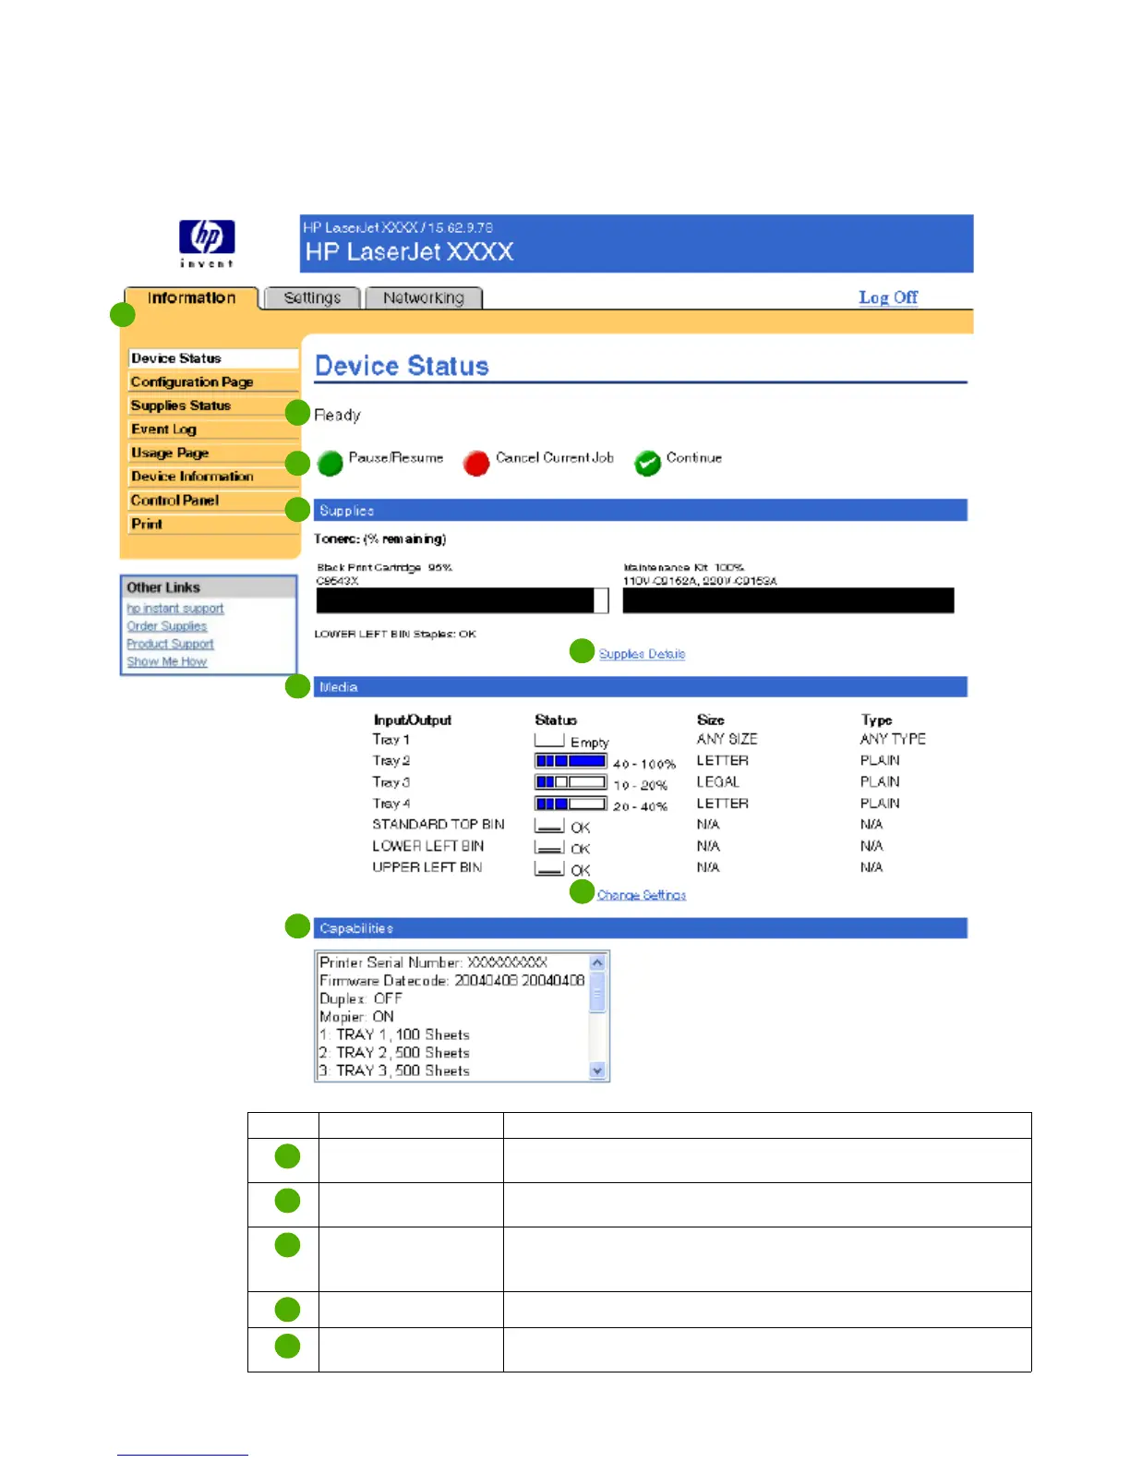Screen dimensions: 1130x1463
Task: Open Event Log from the sidebar
Action: click(x=212, y=429)
